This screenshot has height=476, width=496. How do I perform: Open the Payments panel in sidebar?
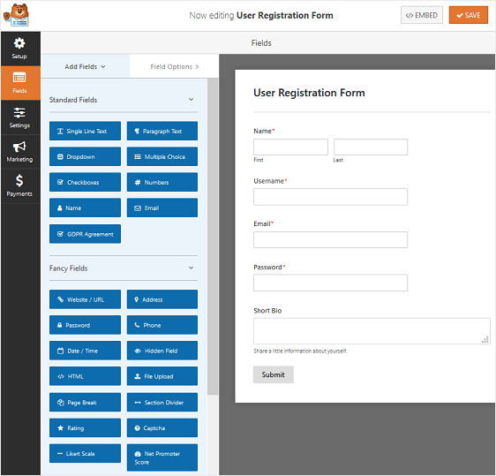[x=19, y=185]
